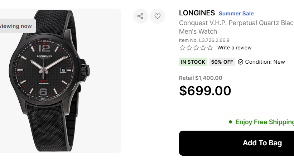Click the viewing now badge
Image resolution: width=294 pixels, height=160 pixels.
(16, 26)
